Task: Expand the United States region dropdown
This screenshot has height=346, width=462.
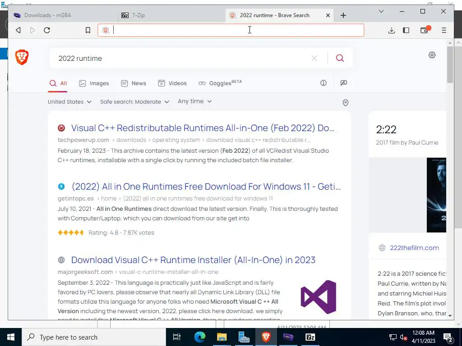Action: (69, 102)
